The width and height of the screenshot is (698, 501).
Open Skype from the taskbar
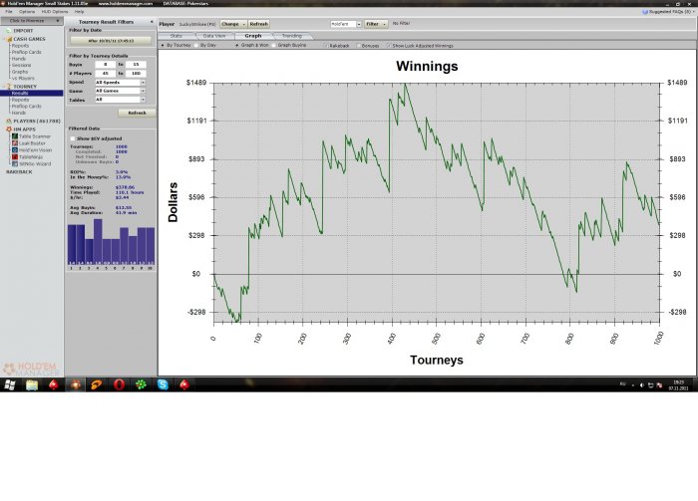pyautogui.click(x=163, y=385)
